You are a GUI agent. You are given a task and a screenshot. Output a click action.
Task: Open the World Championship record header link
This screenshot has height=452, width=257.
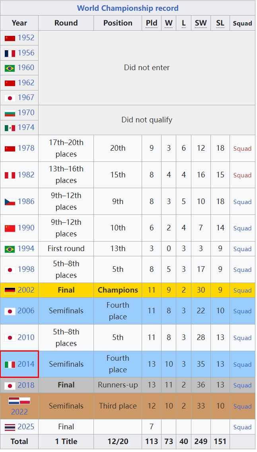click(x=128, y=8)
